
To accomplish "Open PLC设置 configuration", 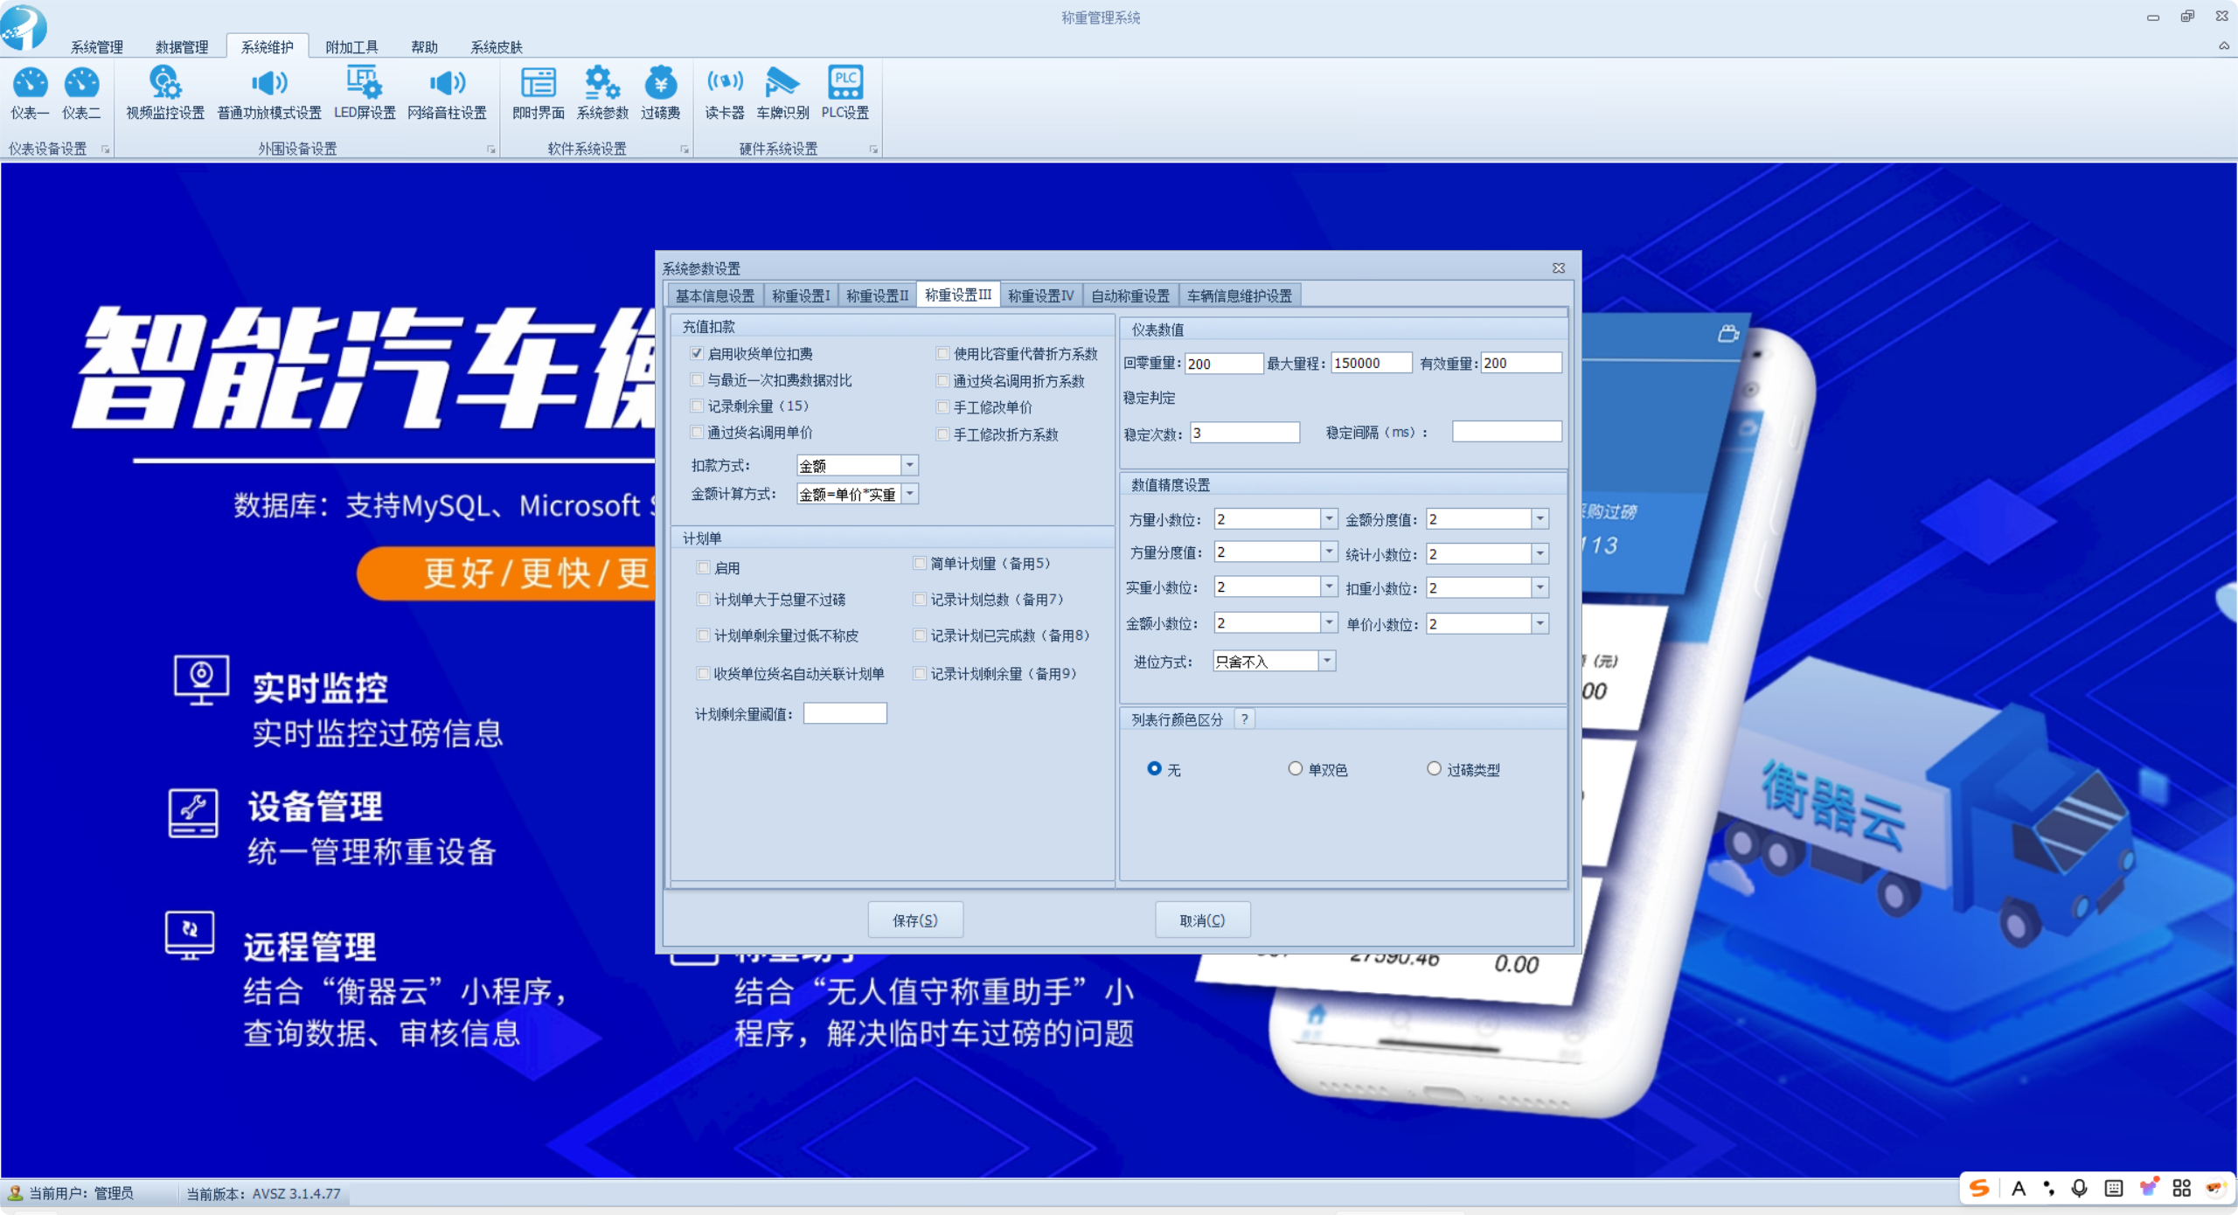I will 844,94.
